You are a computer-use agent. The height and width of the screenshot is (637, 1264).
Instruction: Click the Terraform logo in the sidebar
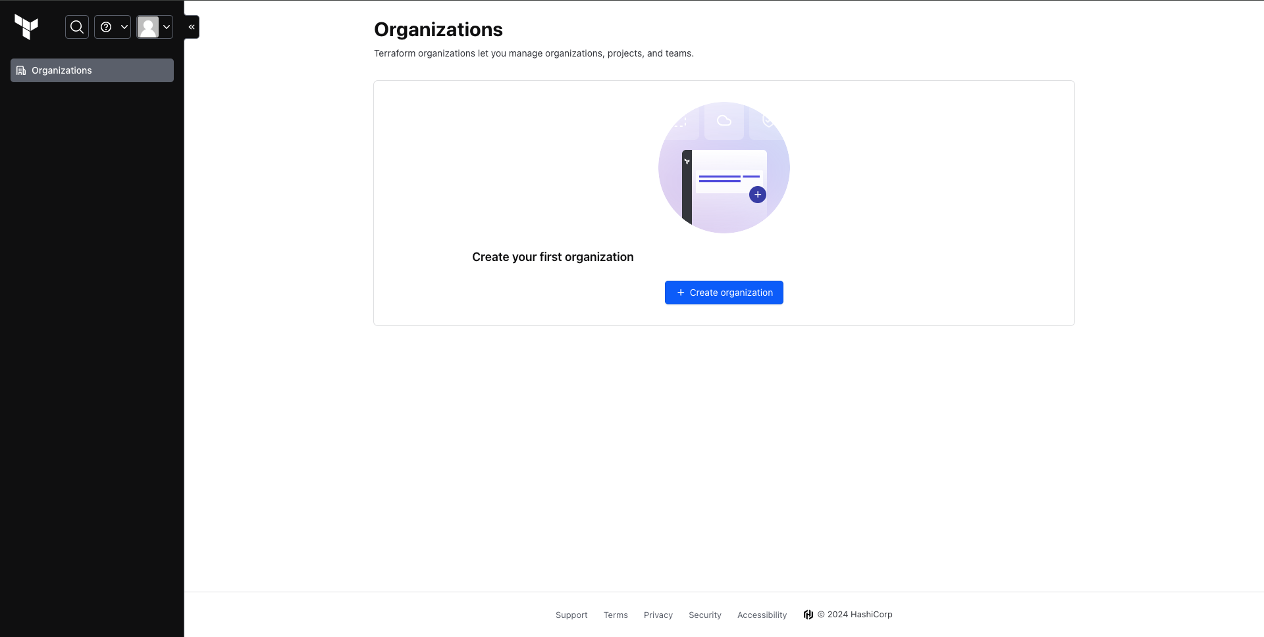click(x=26, y=27)
